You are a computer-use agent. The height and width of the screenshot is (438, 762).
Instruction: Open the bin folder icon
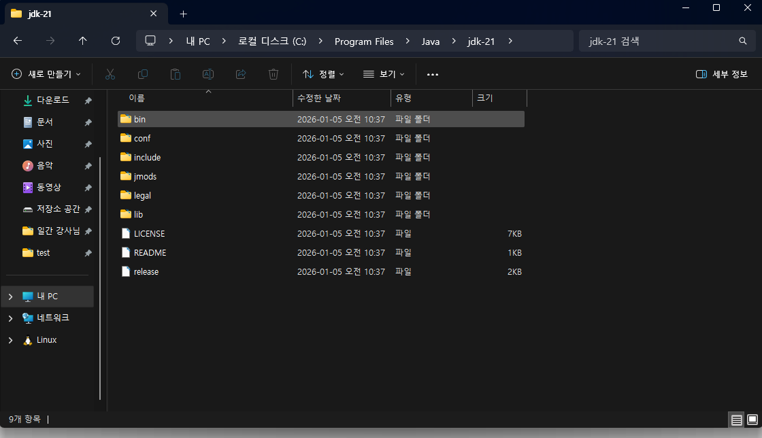[126, 119]
